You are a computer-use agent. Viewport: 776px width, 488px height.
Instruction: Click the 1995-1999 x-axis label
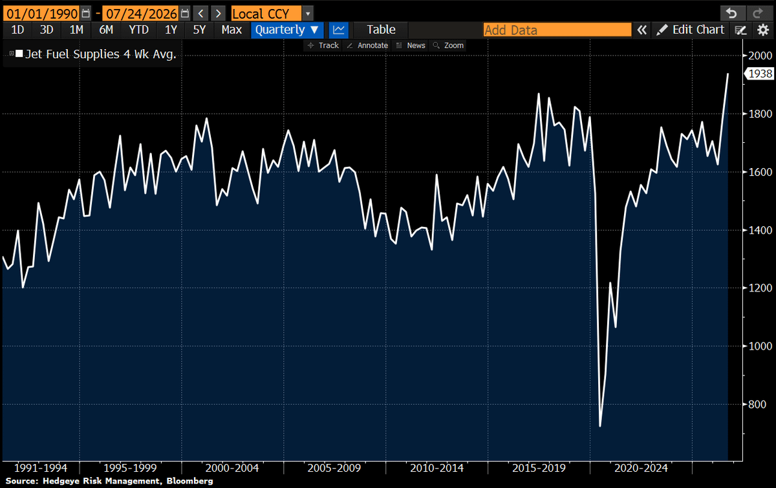[131, 467]
